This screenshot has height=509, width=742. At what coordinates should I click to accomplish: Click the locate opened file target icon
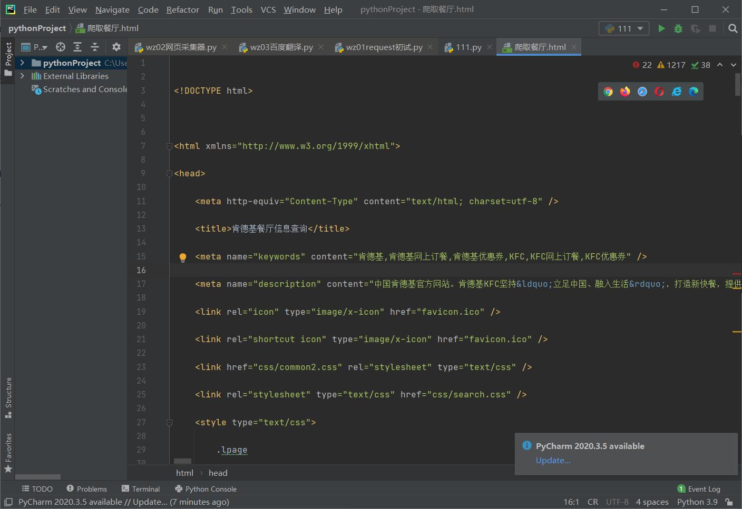(x=61, y=47)
